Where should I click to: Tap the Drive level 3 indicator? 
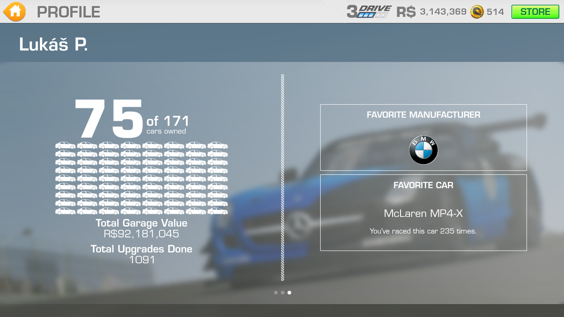pyautogui.click(x=369, y=12)
